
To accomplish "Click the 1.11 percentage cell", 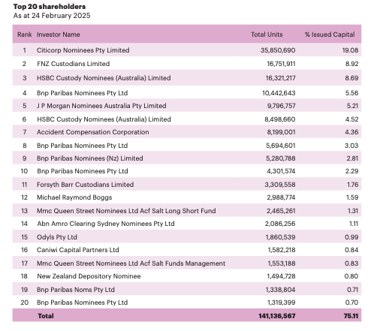I will pyautogui.click(x=354, y=224).
